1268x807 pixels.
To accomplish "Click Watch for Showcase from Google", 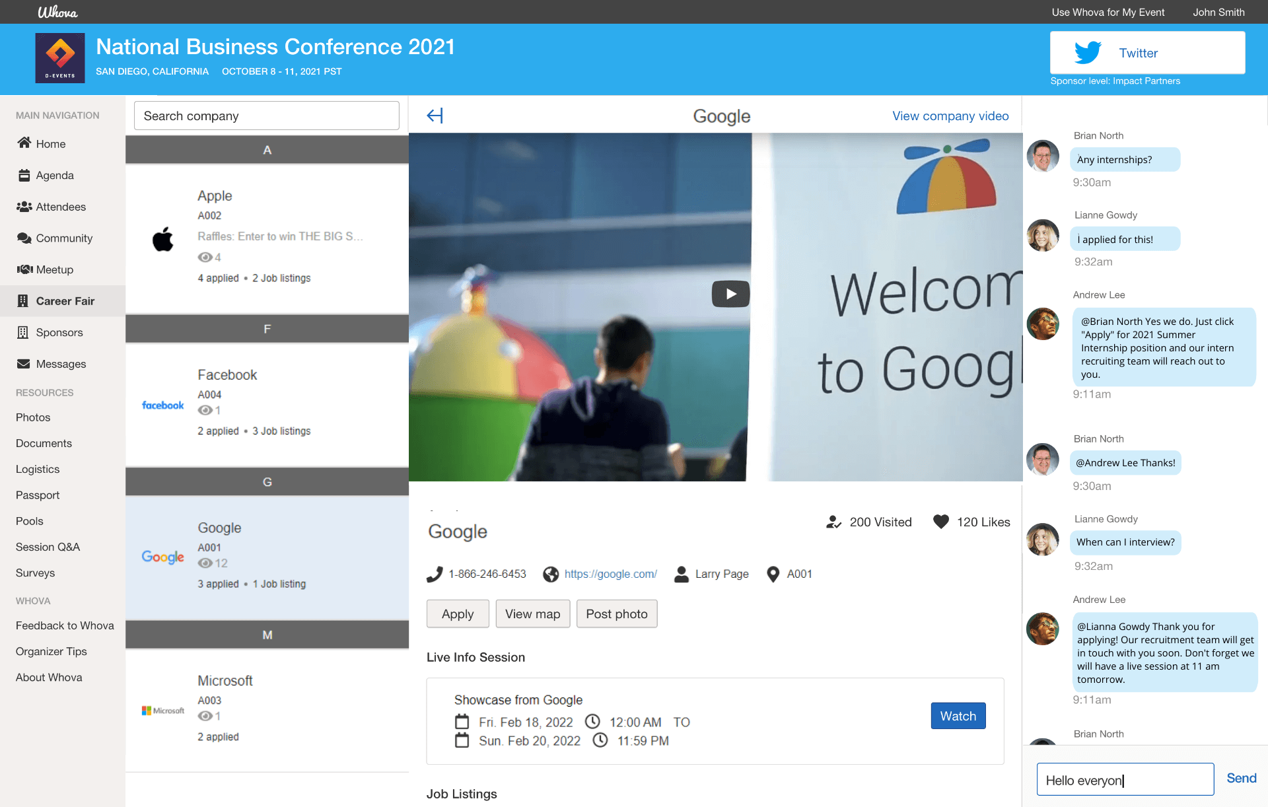I will (958, 716).
